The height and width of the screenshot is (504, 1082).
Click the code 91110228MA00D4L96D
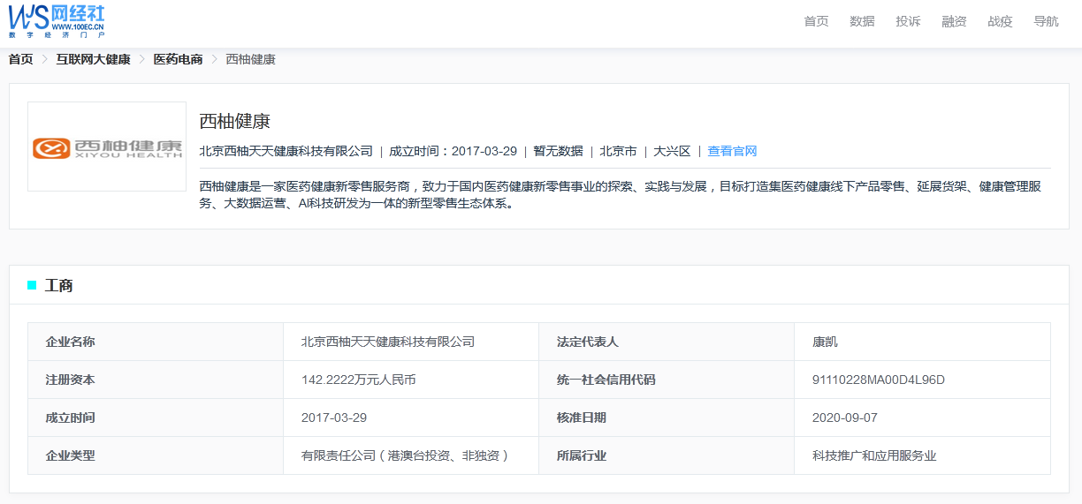pyautogui.click(x=879, y=380)
